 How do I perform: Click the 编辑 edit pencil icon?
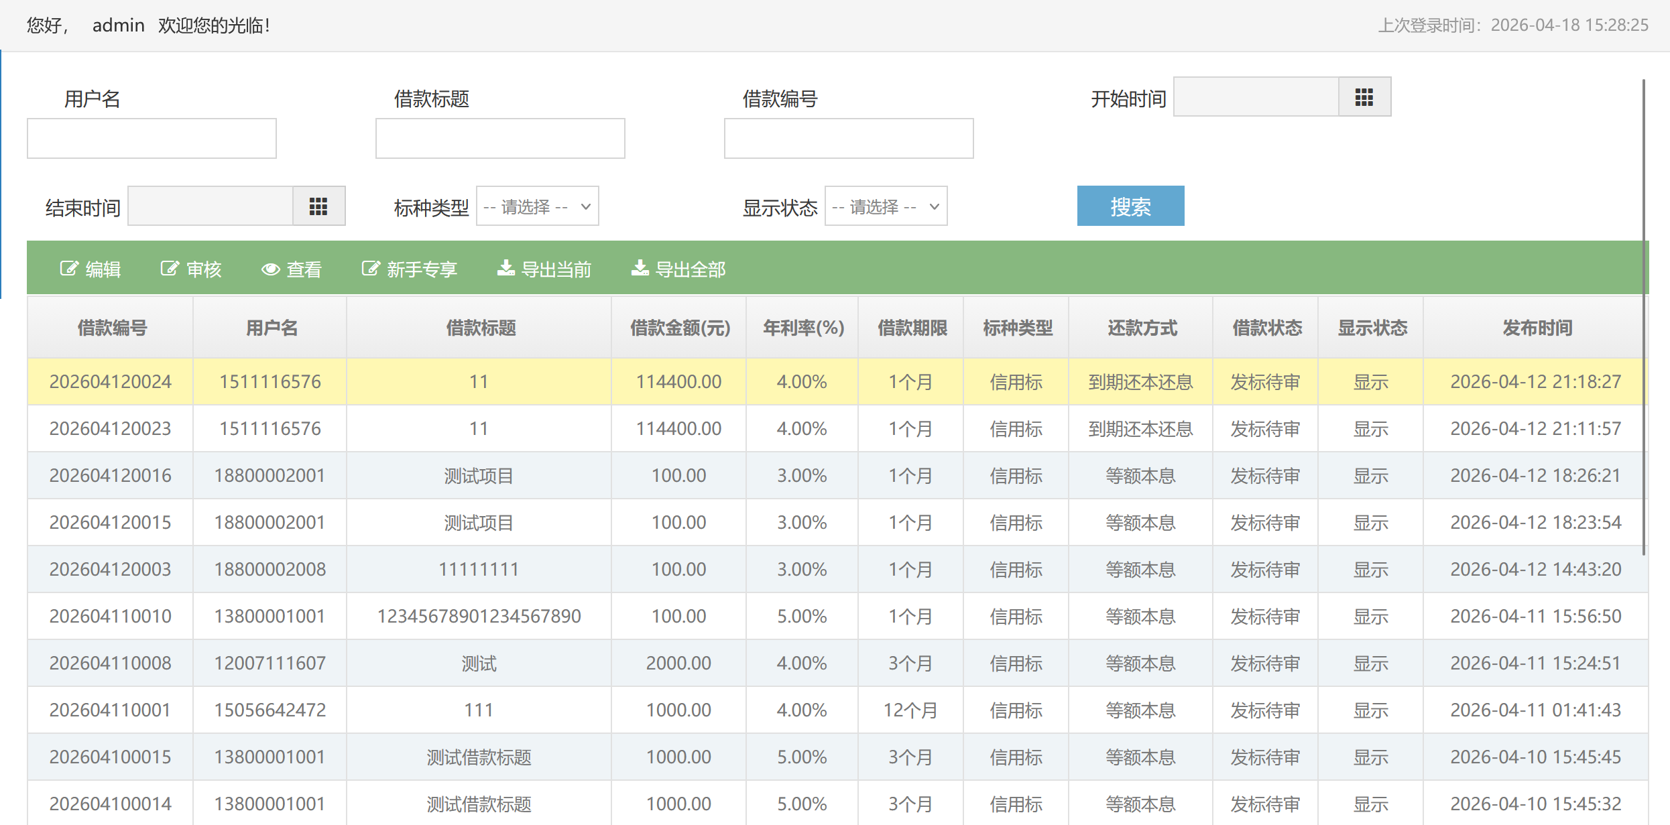pos(69,269)
